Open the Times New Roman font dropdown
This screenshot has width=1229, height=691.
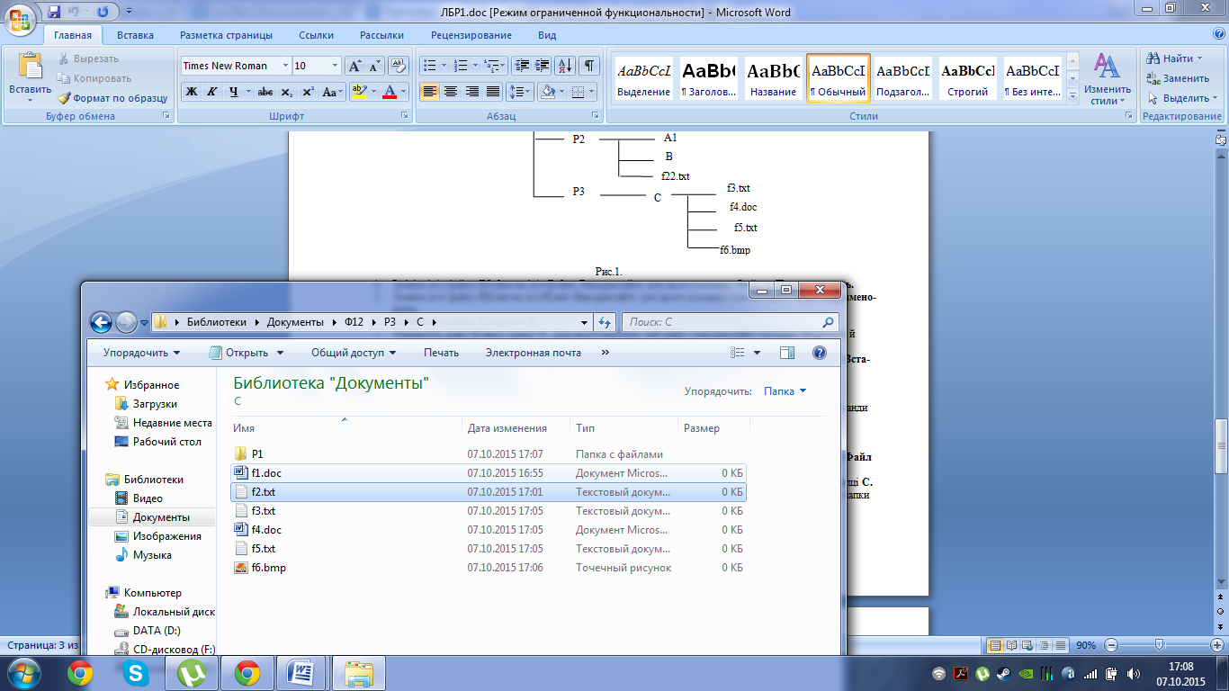286,66
